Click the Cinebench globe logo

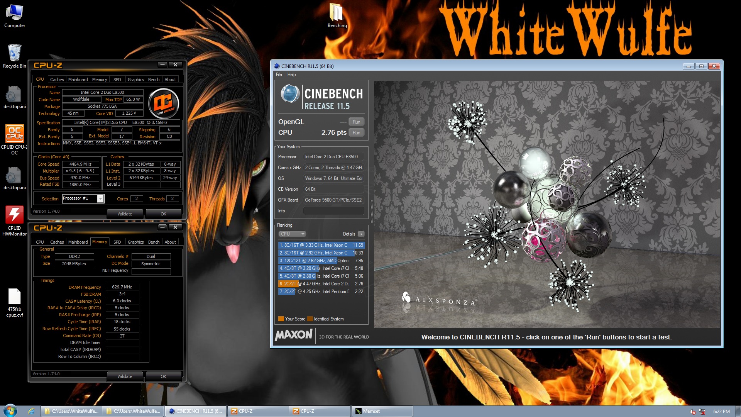pyautogui.click(x=290, y=94)
